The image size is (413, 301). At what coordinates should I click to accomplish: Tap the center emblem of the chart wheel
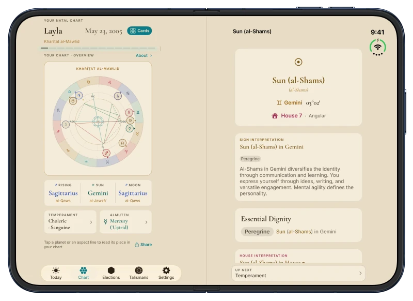(x=98, y=122)
